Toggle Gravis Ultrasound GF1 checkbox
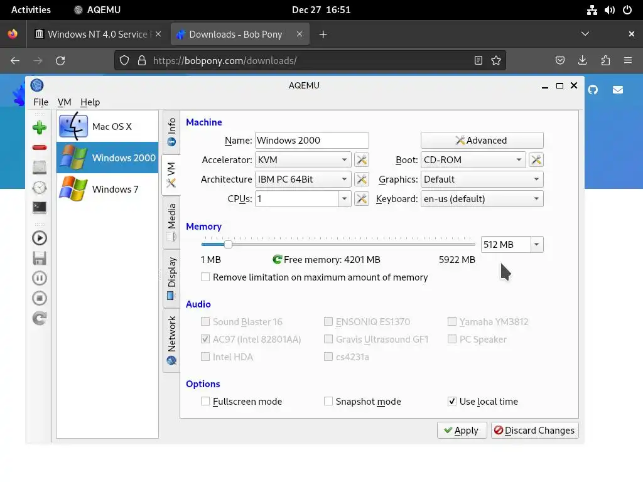This screenshot has height=482, width=643. (x=328, y=339)
